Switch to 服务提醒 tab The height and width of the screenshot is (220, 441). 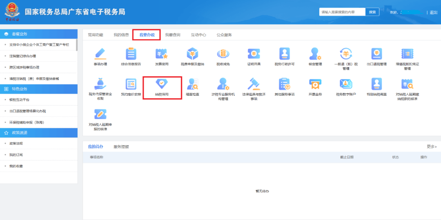pyautogui.click(x=121, y=147)
